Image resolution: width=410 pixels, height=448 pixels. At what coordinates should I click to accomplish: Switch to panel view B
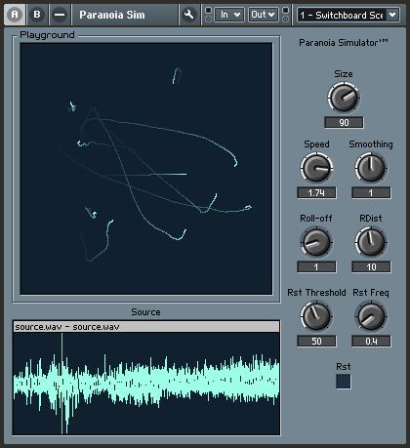[x=37, y=15]
